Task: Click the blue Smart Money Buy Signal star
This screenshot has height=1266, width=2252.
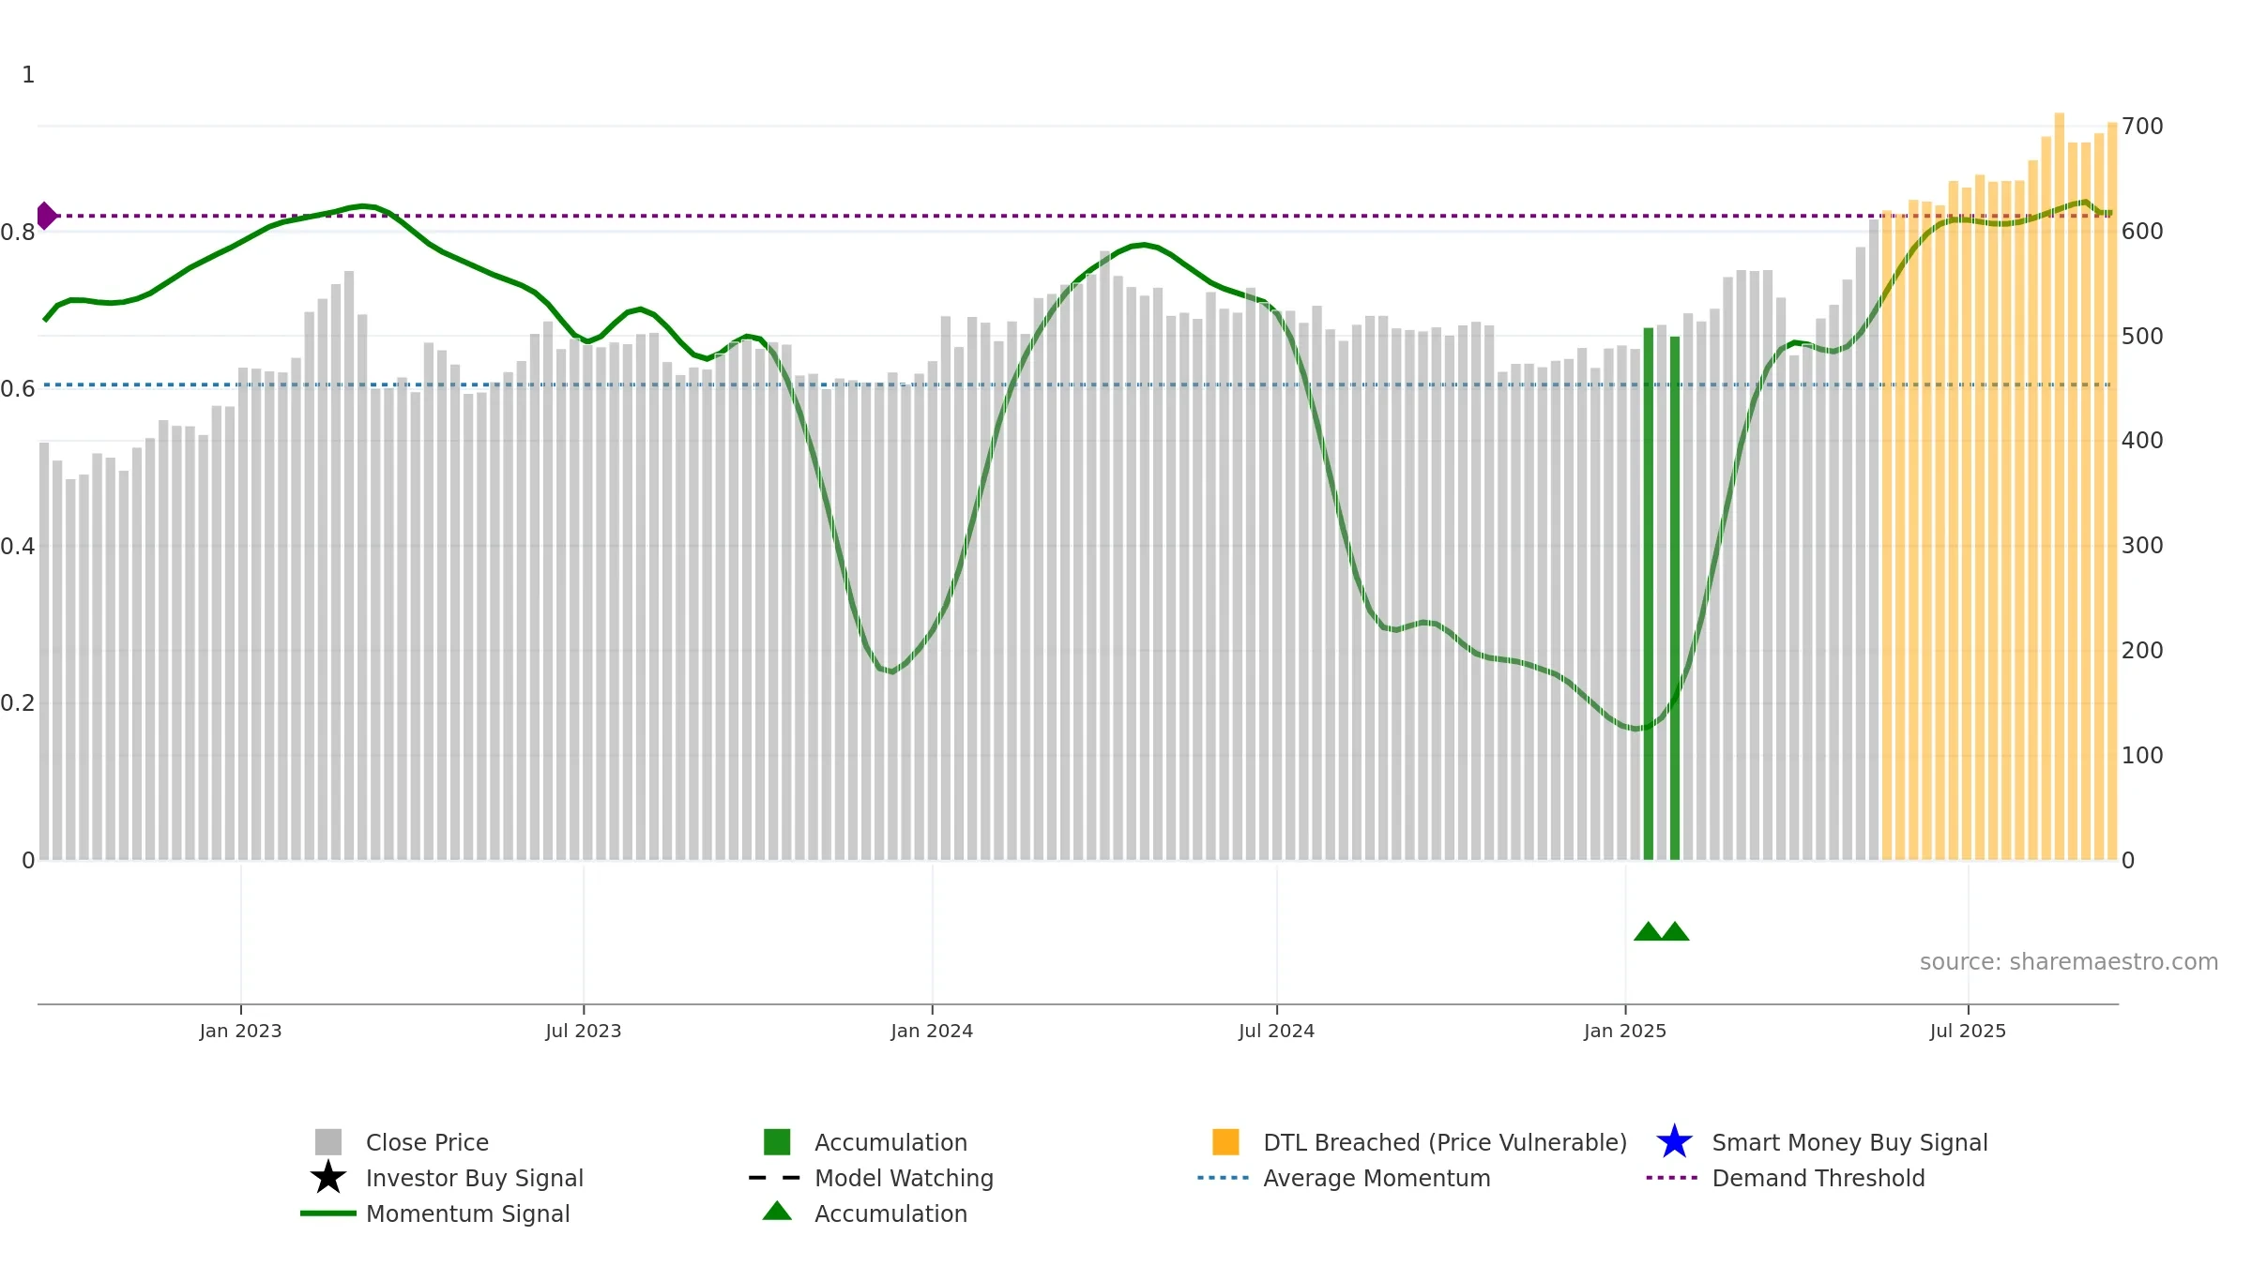Action: (x=1674, y=1142)
